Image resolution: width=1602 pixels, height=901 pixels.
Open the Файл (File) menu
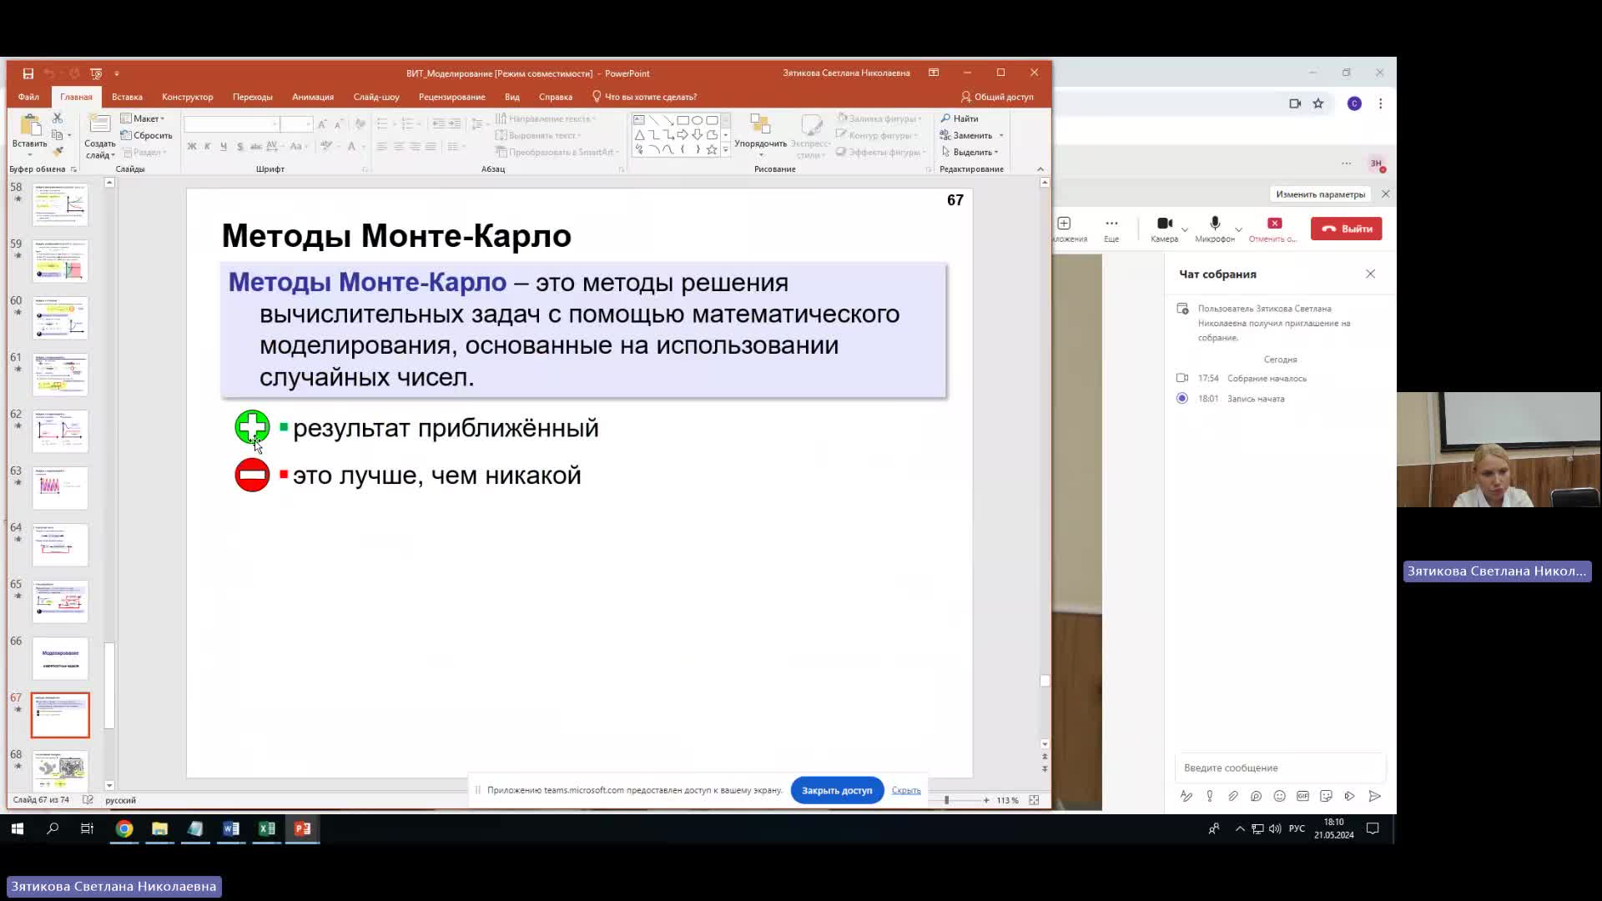click(x=28, y=97)
